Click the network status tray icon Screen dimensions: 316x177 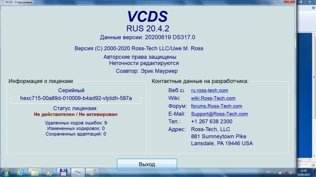[286, 173]
